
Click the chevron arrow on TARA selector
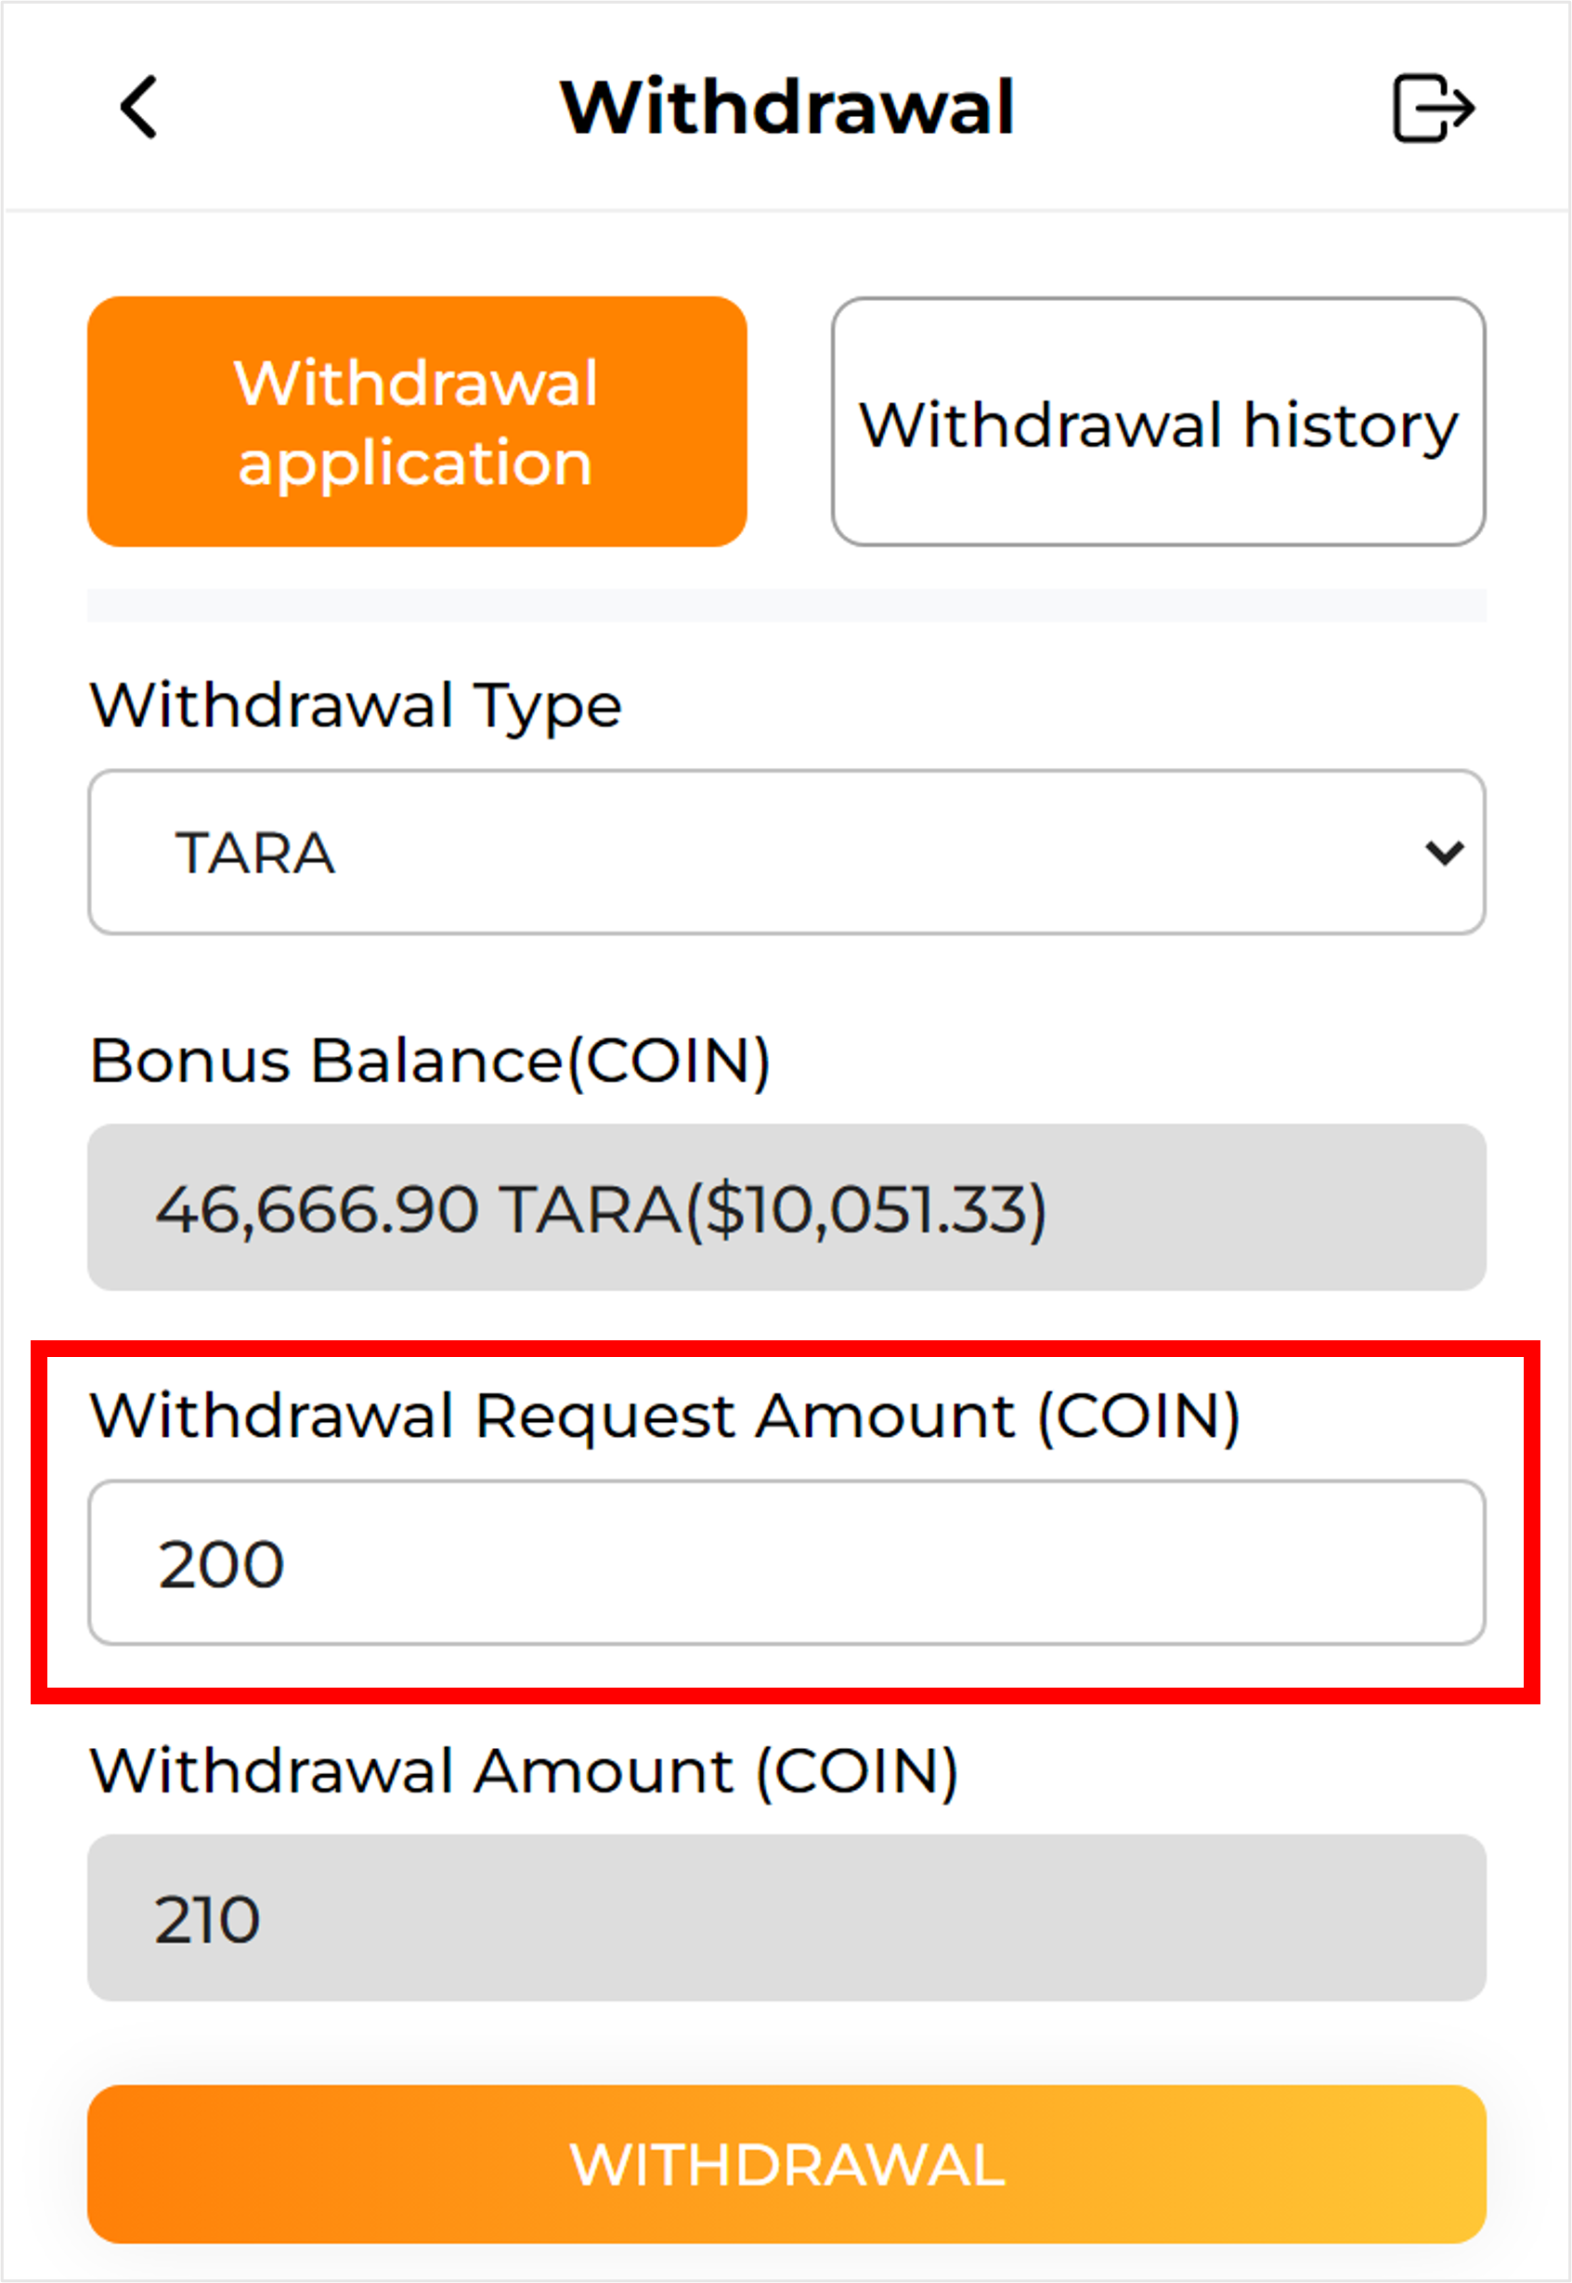pos(1443,853)
